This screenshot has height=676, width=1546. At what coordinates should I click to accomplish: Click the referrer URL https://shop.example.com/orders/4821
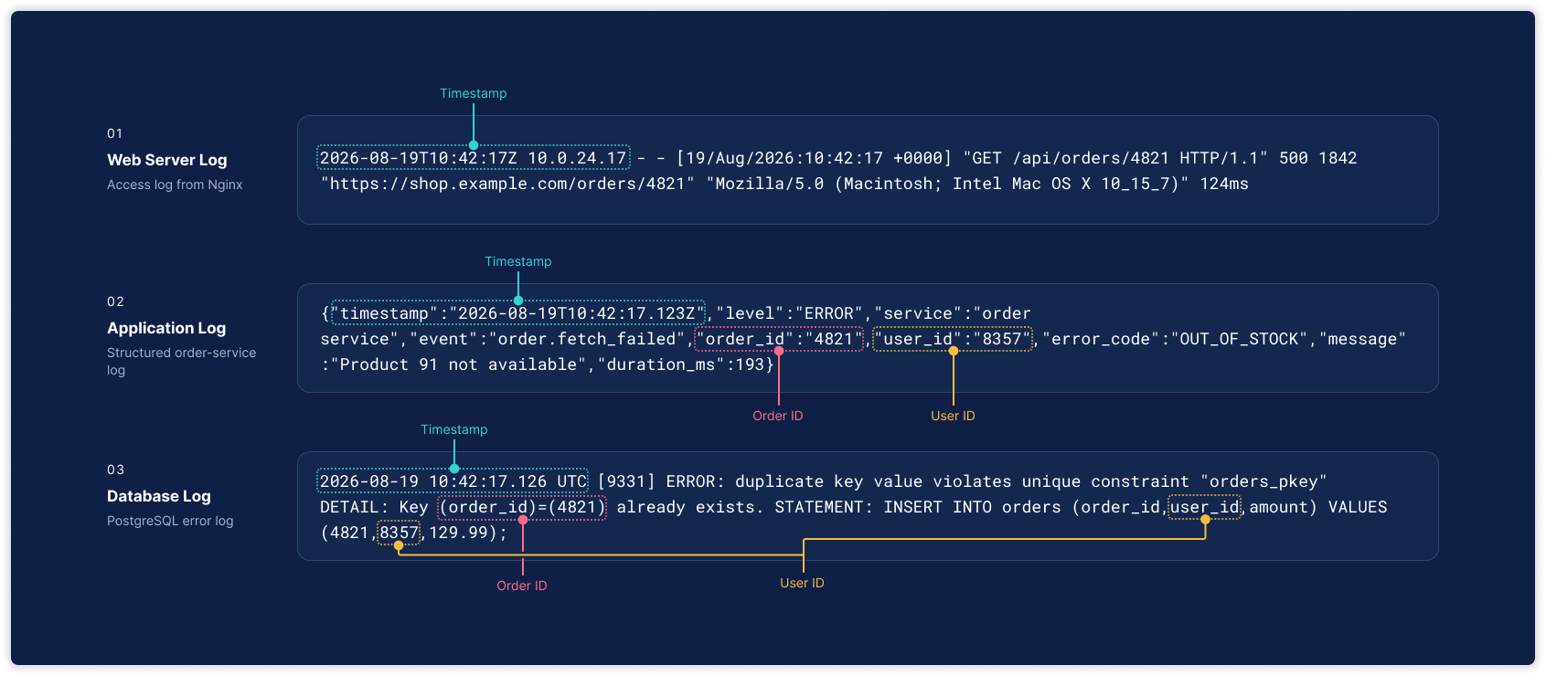coord(507,184)
